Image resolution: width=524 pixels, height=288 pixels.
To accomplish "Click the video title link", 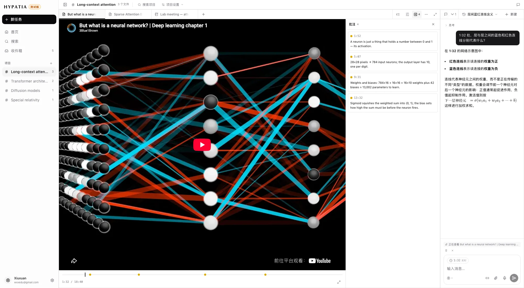I will [143, 25].
